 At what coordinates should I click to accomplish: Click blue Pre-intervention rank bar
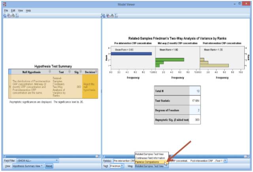tap(131, 54)
